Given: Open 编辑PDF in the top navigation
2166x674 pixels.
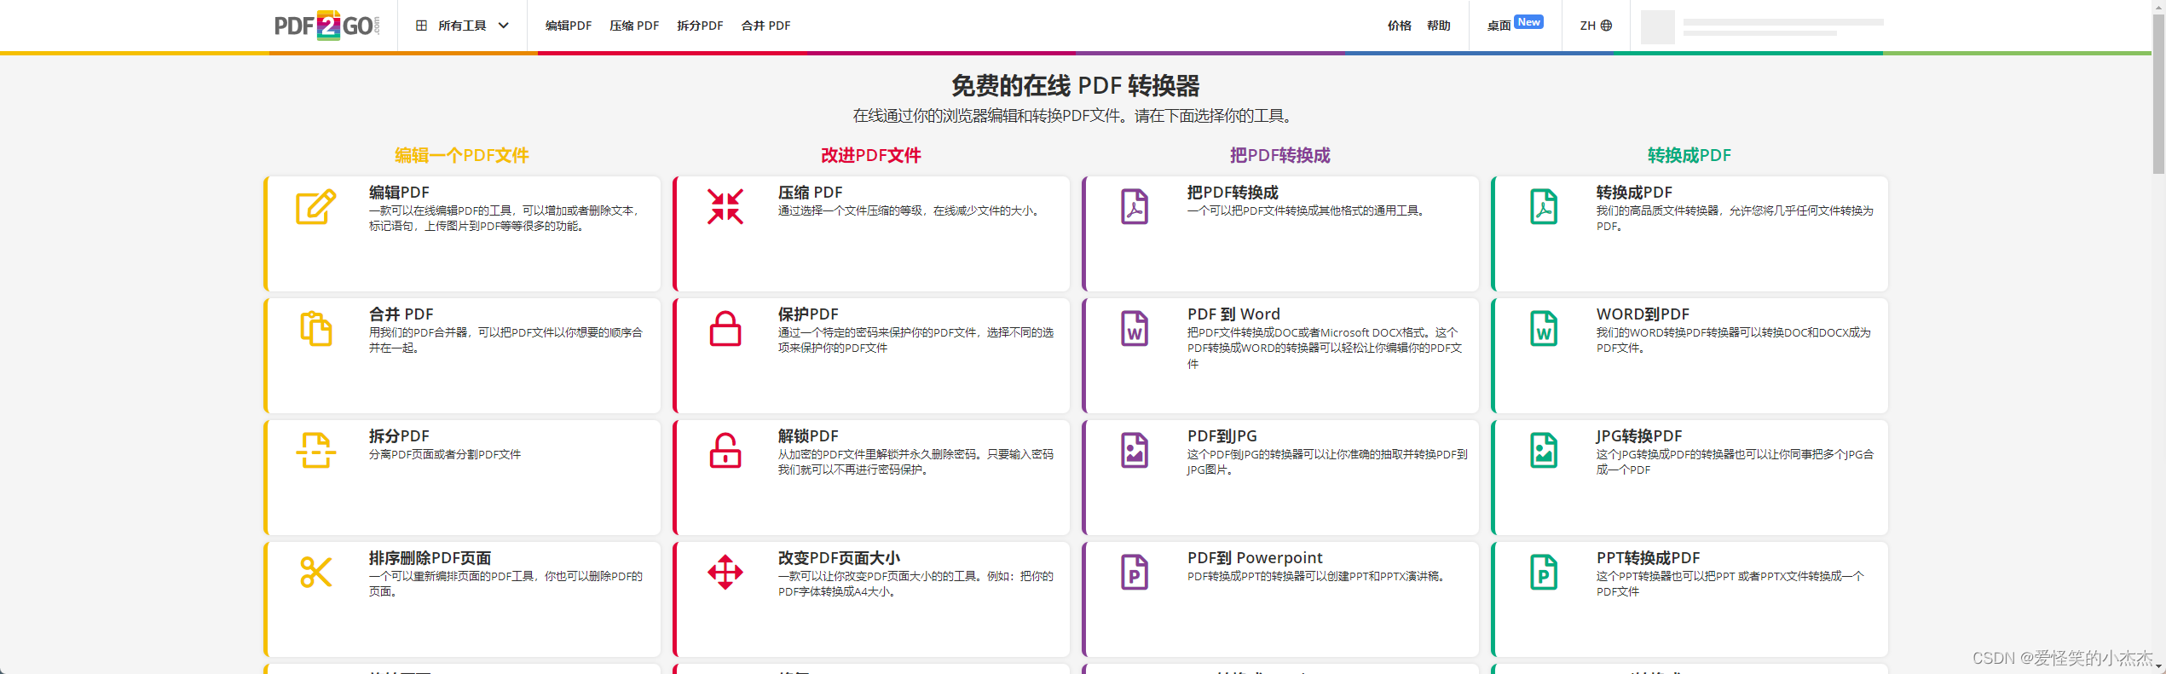Looking at the screenshot, I should click(569, 26).
